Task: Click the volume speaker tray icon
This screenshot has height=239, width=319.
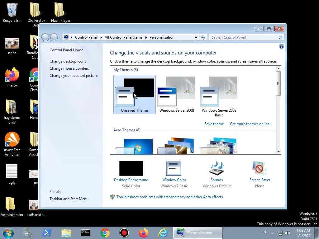Action: pyautogui.click(x=288, y=233)
